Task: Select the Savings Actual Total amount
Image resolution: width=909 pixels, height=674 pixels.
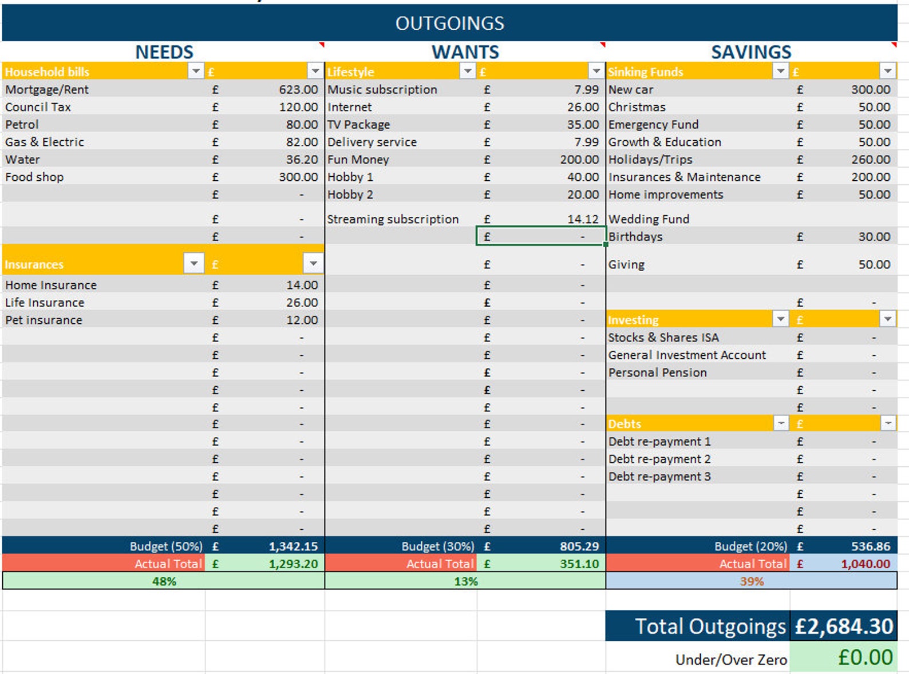Action: coord(844,564)
